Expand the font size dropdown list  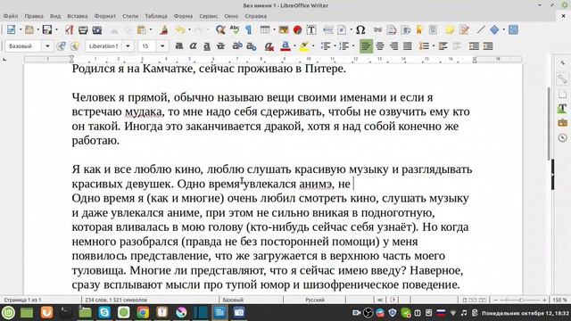162,46
